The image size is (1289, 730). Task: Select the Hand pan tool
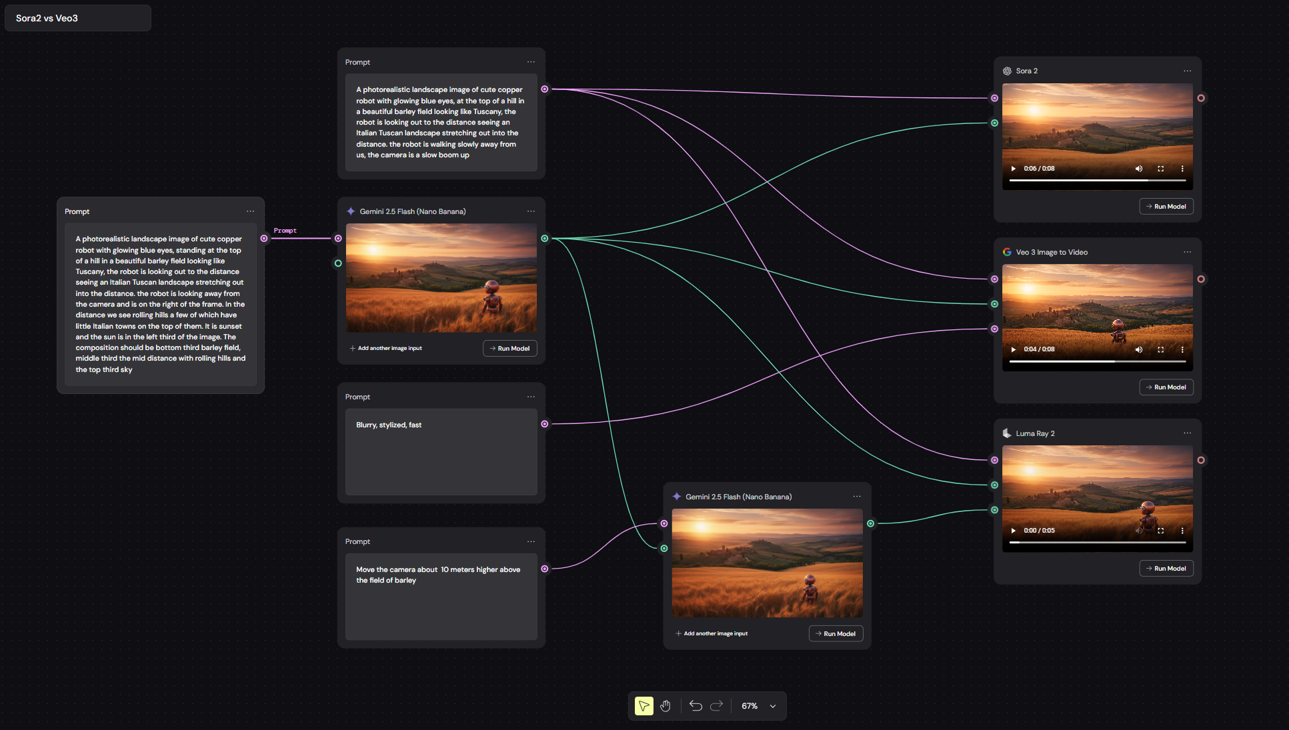(665, 705)
